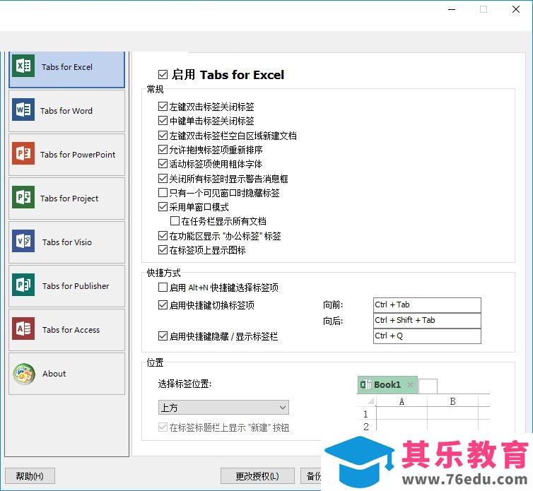Pick the Visio icon in the sidebar
Screen dimensions: 533x491
23,241
